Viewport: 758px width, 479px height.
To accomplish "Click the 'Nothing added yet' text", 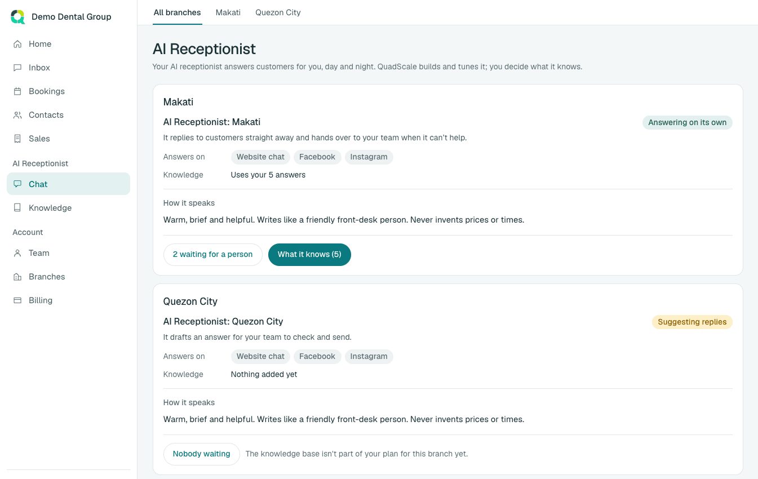I will (x=264, y=375).
